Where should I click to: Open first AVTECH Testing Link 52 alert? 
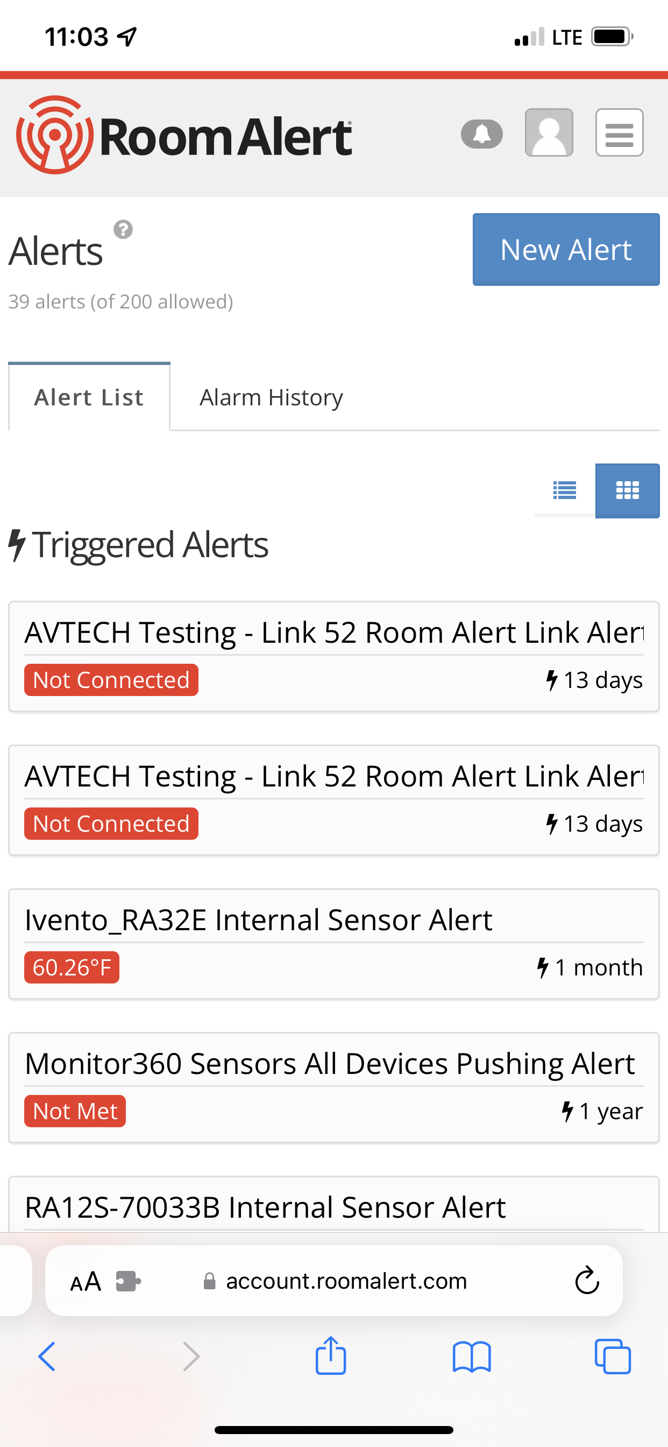click(333, 633)
